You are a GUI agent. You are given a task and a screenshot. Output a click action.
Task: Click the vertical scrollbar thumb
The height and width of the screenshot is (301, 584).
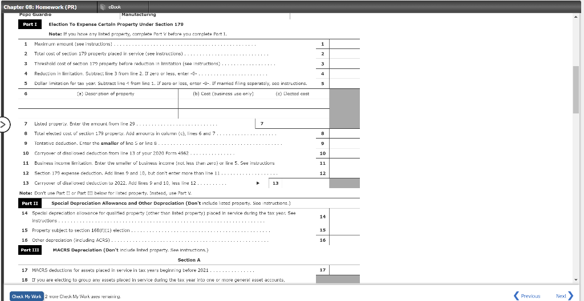tap(576, 90)
